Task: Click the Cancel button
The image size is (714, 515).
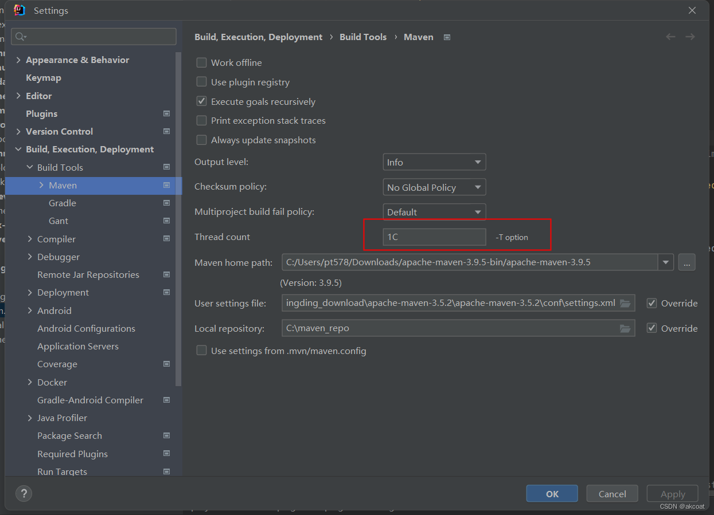Action: tap(612, 494)
